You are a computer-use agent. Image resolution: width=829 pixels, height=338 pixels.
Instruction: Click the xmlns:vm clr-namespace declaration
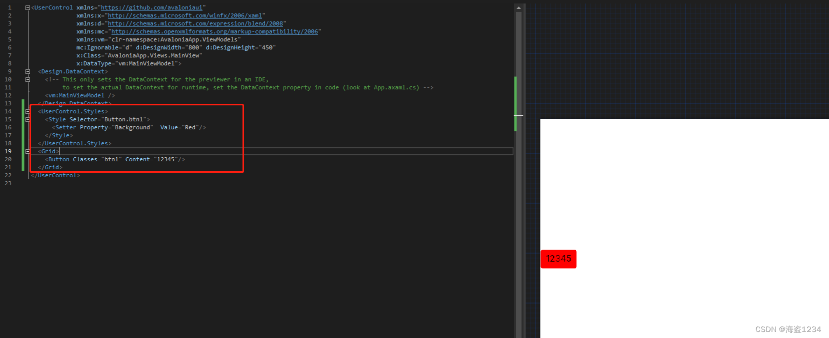(x=158, y=39)
